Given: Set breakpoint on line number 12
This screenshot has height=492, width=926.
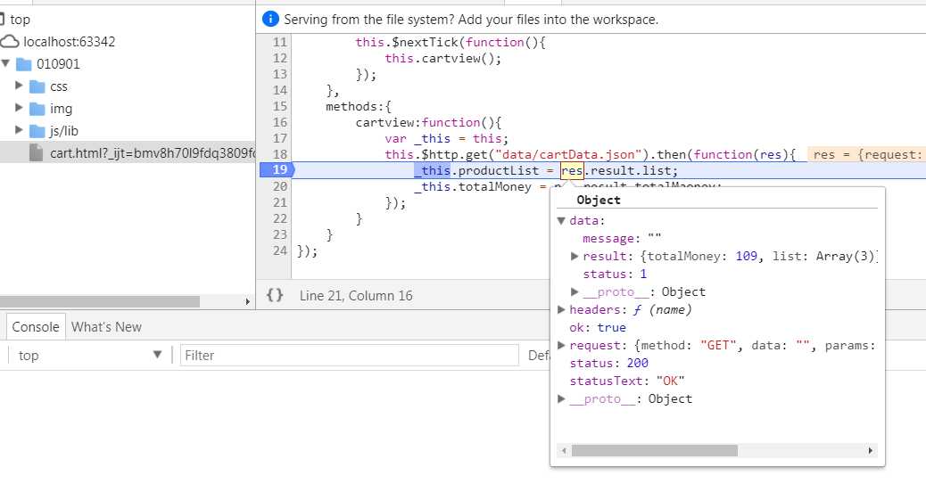Looking at the screenshot, I should click(280, 58).
